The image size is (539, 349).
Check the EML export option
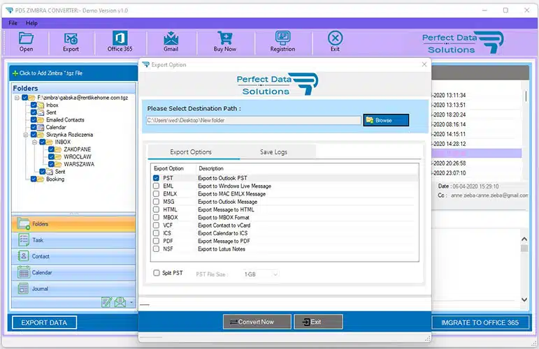coord(156,186)
